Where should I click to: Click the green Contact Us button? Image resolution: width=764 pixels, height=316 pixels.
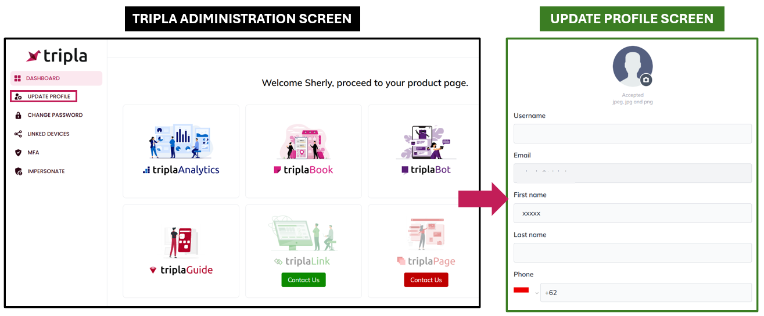point(303,280)
